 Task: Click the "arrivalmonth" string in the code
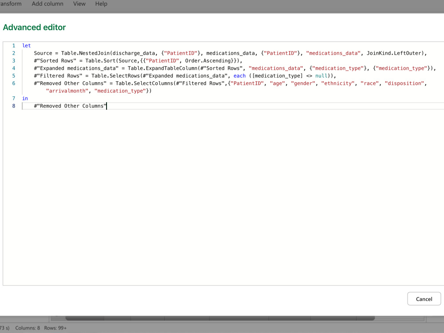click(x=67, y=91)
